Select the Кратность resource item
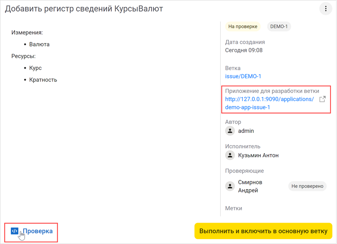 42,79
